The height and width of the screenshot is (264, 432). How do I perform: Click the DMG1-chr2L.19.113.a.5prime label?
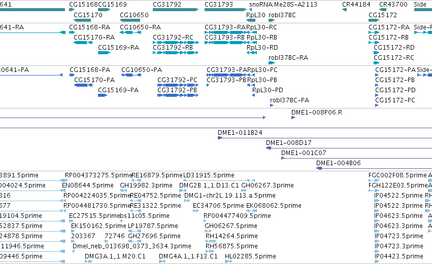tap(230, 196)
